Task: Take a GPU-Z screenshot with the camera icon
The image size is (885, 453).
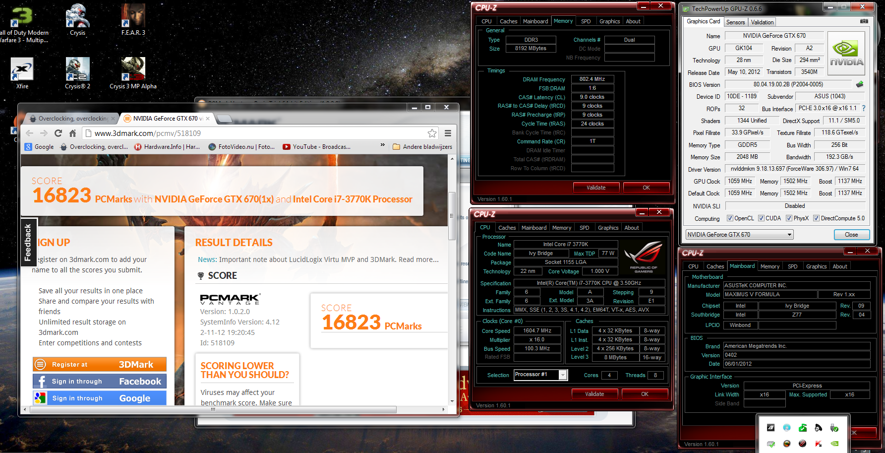Action: point(864,21)
